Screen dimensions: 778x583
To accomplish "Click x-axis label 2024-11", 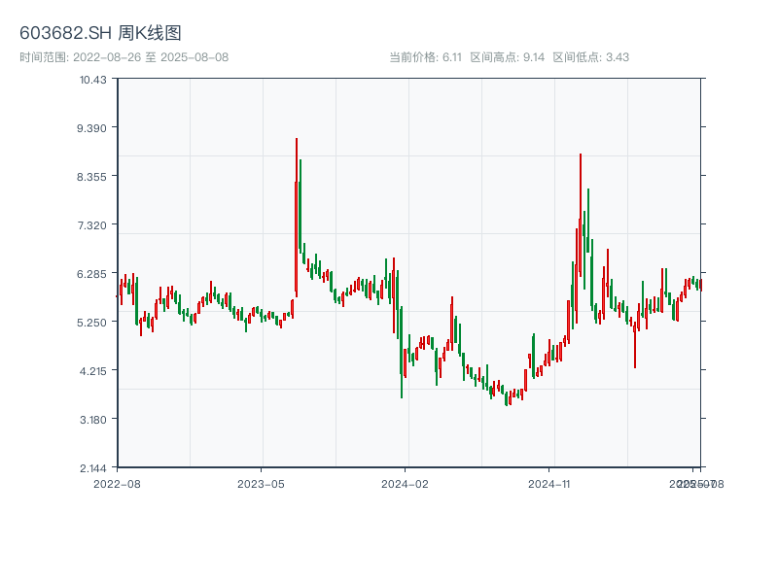I will [x=548, y=484].
